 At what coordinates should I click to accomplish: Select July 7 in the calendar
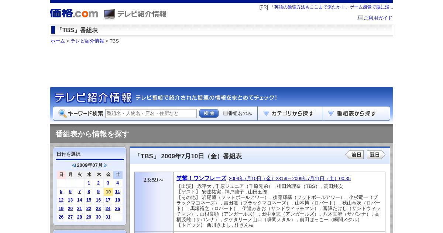(x=80, y=192)
